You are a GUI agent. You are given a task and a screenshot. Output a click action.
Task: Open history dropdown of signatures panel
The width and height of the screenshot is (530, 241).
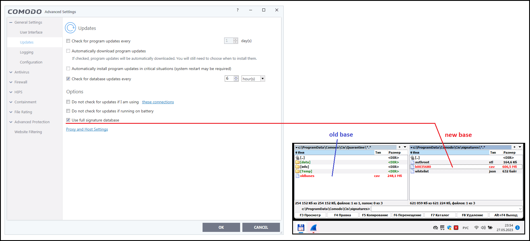coord(520,147)
